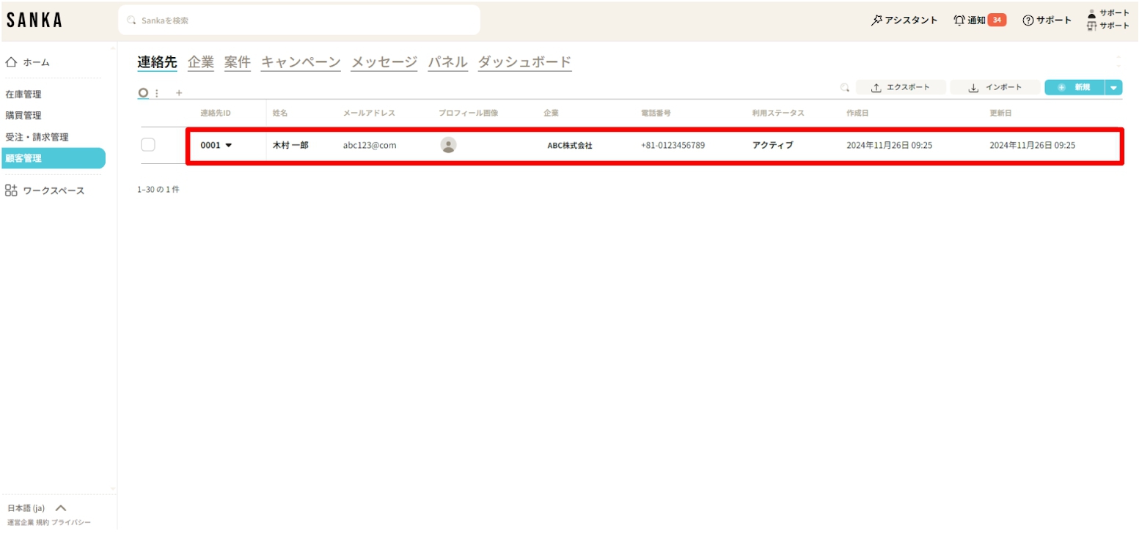Viewport: 1139px width, 536px height.
Task: Click the 連絡先ID column header
Action: pos(216,113)
